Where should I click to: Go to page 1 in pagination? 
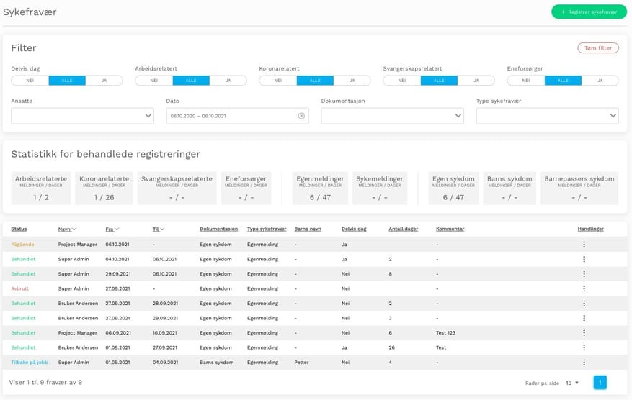click(x=600, y=383)
